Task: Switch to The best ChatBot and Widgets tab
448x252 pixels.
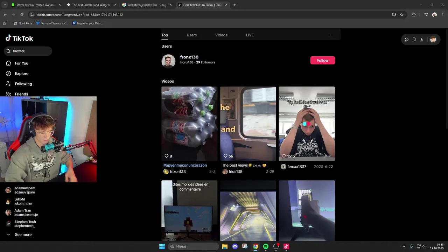Action: [91, 5]
